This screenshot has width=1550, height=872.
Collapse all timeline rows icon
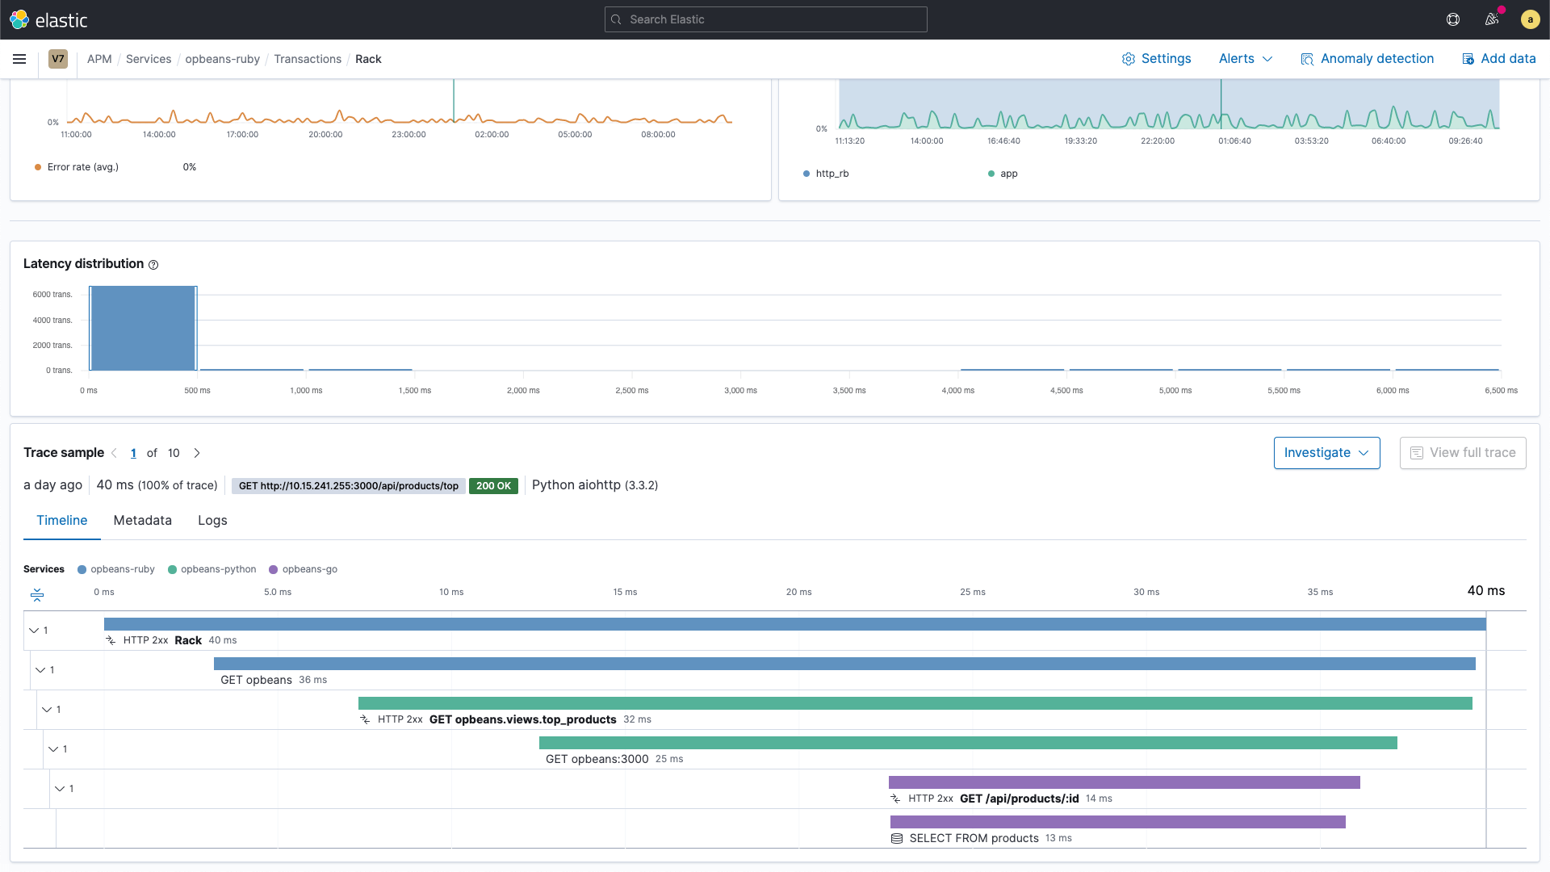click(x=37, y=595)
